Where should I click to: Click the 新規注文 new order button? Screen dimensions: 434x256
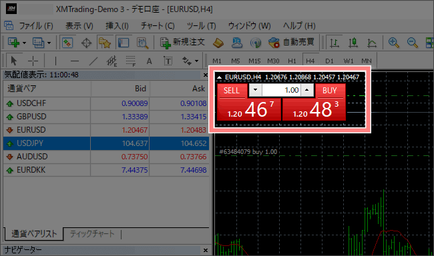pyautogui.click(x=182, y=43)
